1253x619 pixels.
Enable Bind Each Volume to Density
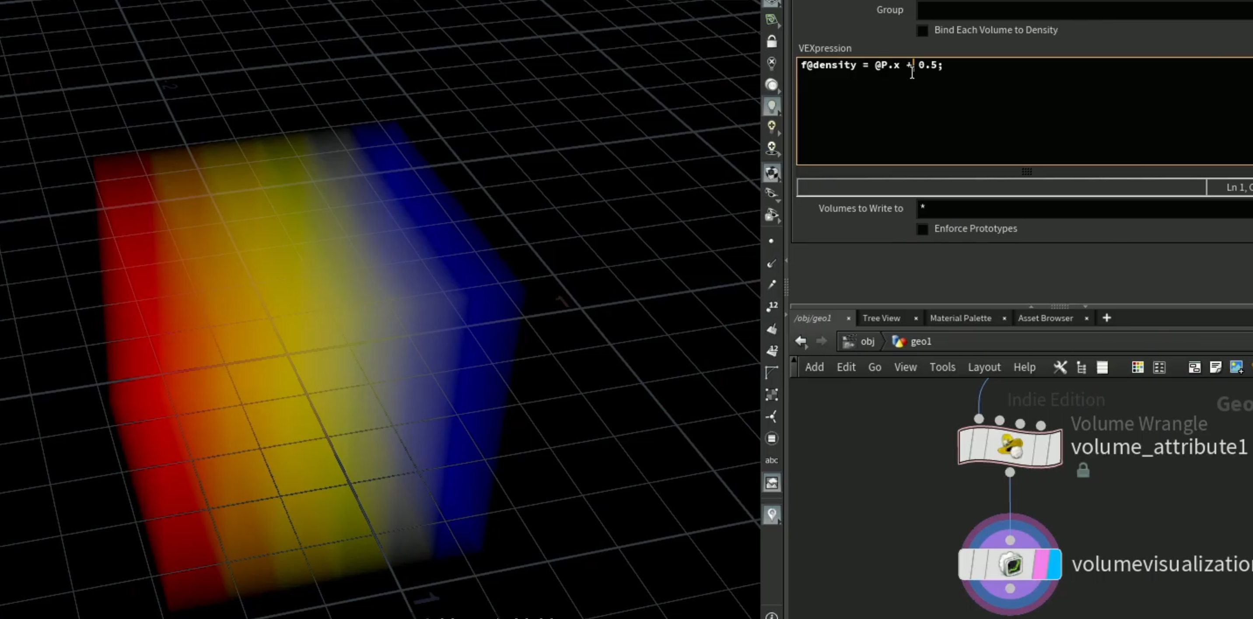coord(922,30)
